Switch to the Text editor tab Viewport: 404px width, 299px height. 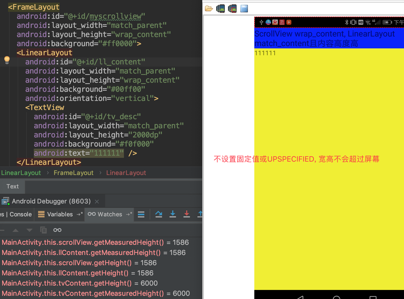(13, 187)
